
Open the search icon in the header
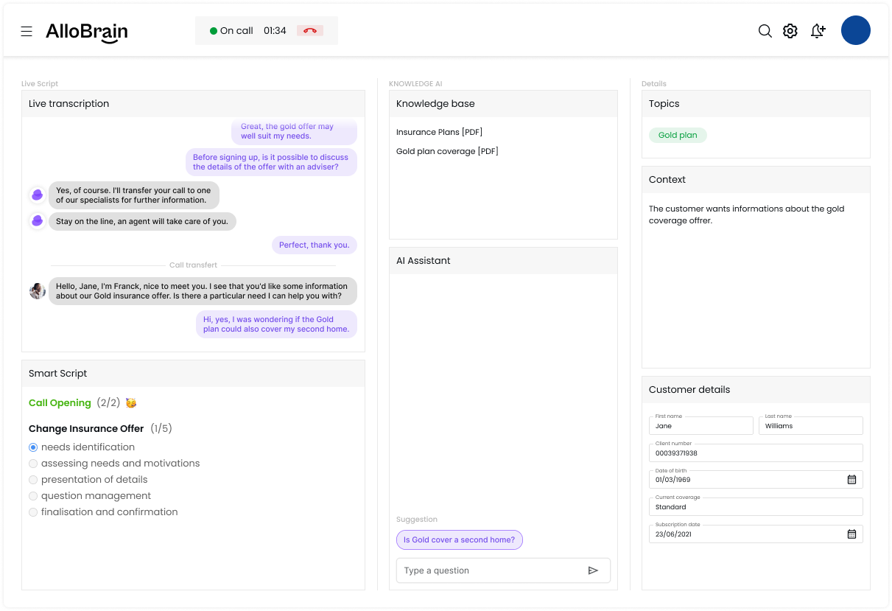click(x=765, y=31)
